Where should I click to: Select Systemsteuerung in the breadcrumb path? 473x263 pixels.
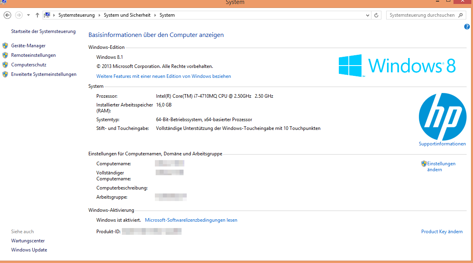tap(76, 15)
